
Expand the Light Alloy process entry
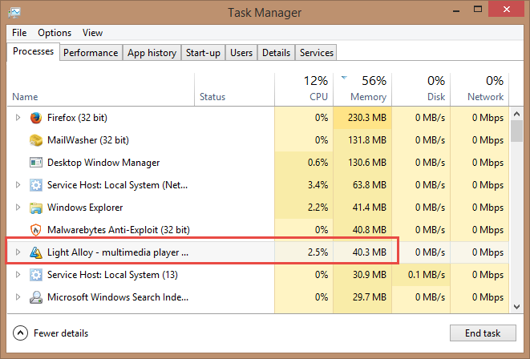18,252
